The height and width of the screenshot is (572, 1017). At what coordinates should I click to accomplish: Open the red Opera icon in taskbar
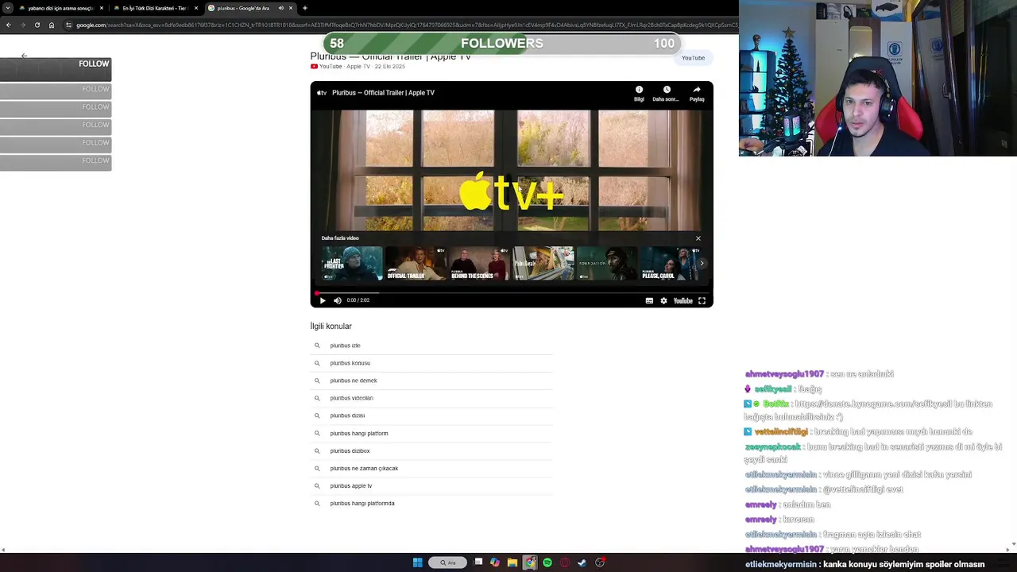[x=565, y=562]
